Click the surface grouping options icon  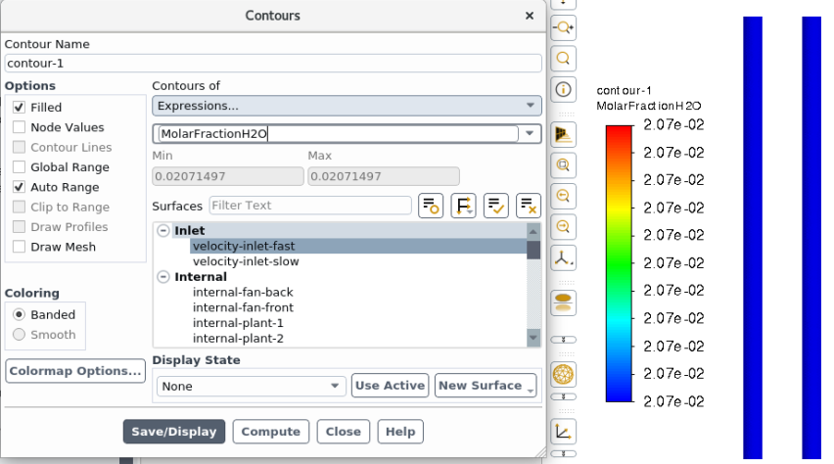point(463,206)
